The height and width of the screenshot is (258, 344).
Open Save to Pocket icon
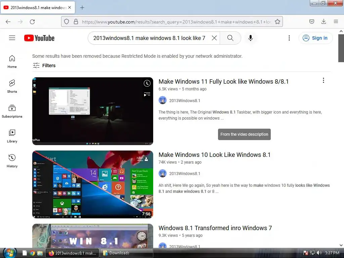(x=311, y=21)
